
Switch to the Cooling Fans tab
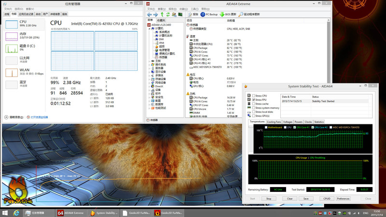(274, 122)
